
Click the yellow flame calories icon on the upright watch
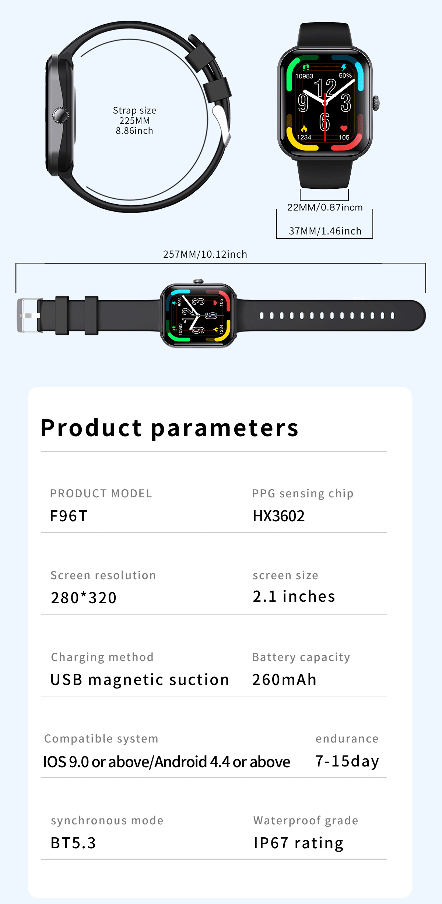click(304, 129)
